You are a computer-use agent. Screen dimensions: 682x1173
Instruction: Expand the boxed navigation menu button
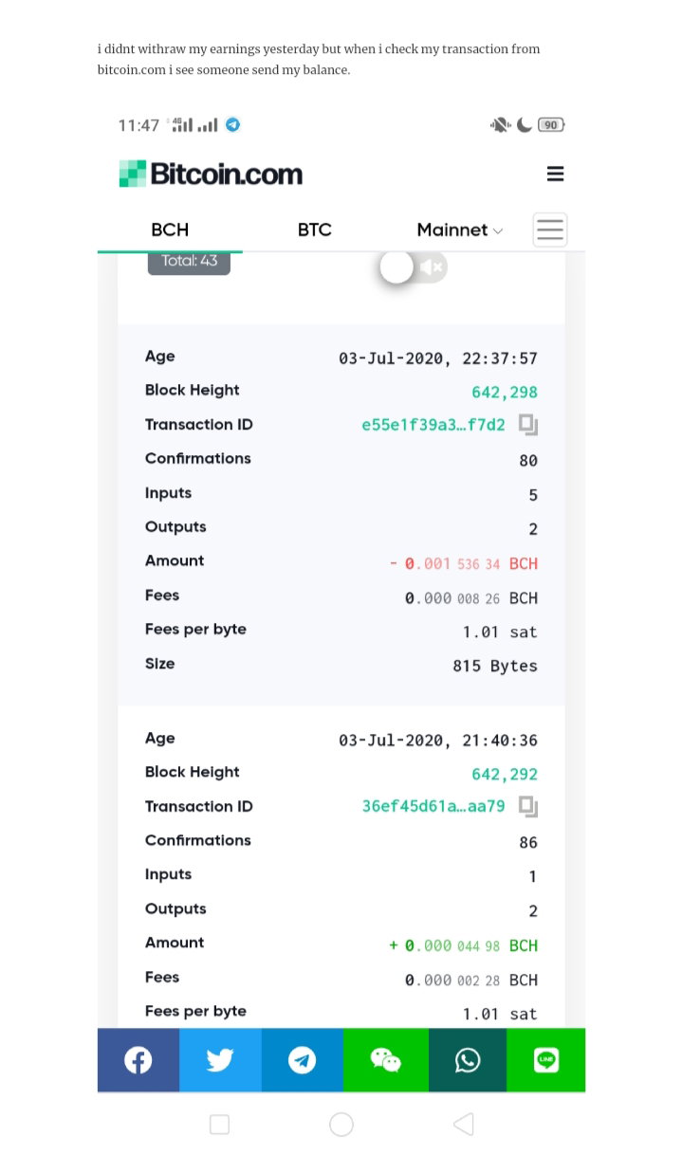(550, 229)
